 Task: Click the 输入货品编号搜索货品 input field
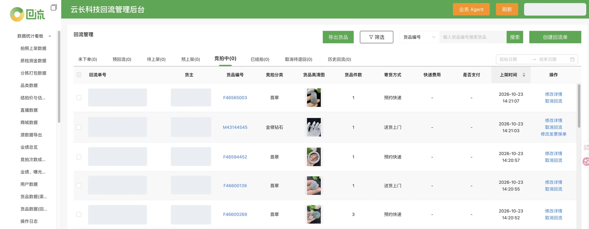click(473, 37)
